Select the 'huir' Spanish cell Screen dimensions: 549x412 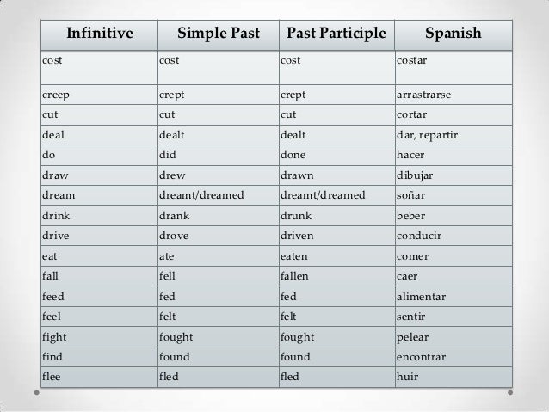pyautogui.click(x=453, y=378)
